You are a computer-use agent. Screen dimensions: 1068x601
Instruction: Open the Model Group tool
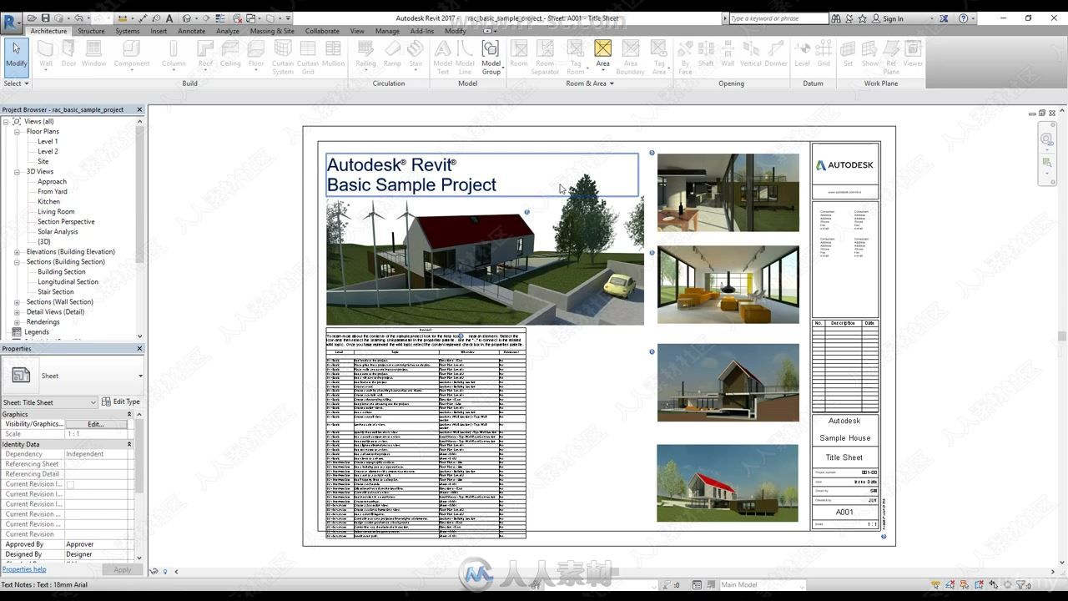(491, 57)
